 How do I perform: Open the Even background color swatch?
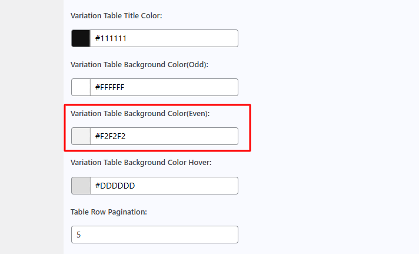point(81,136)
